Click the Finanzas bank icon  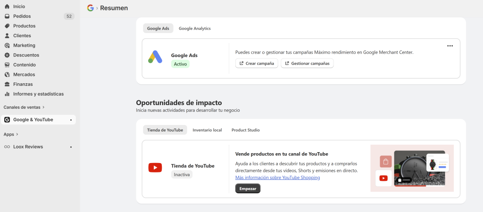pos(7,84)
